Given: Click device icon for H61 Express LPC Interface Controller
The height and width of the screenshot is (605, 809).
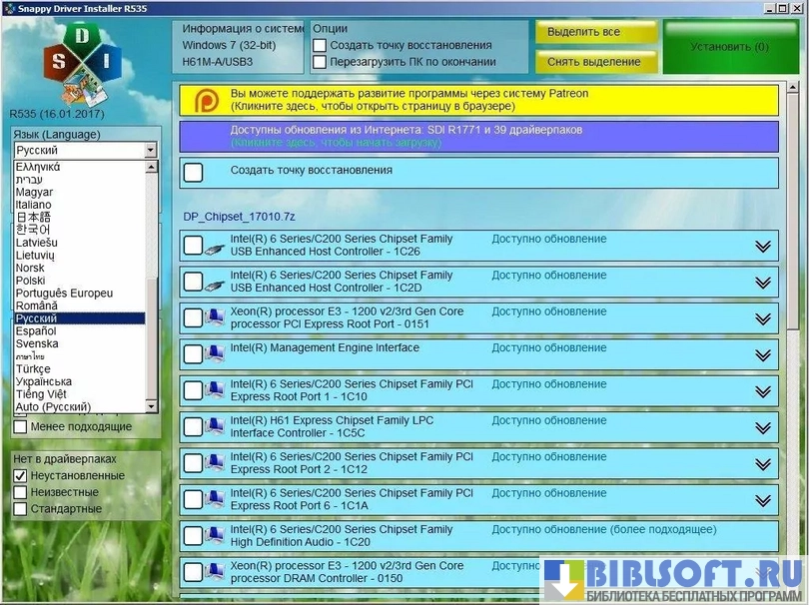Looking at the screenshot, I should (214, 427).
